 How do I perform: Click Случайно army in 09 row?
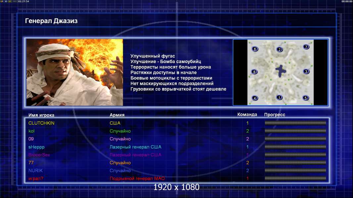click(x=120, y=139)
